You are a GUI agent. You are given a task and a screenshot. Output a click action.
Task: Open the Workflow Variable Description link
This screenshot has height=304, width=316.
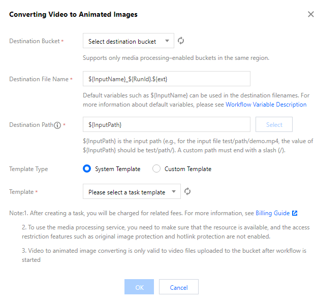(266, 105)
